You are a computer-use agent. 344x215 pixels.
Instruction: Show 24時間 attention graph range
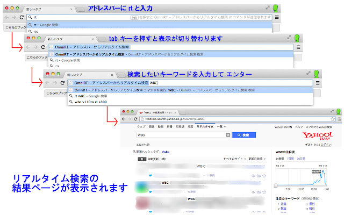pyautogui.click(x=279, y=159)
